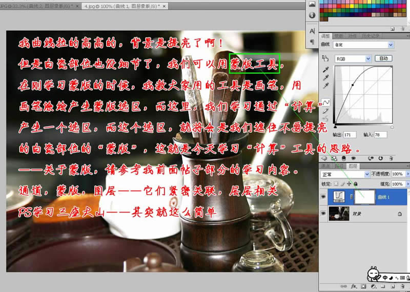The image size is (410, 292).
Task: Click the opacity 100% field
Action: coord(398,174)
